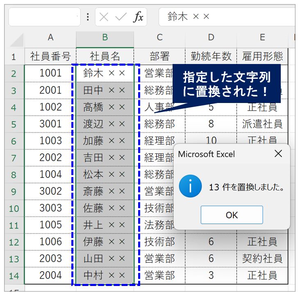Click the three-dot handle beside Name Box
Image resolution: width=298 pixels, height=295 pixels.
click(88, 17)
